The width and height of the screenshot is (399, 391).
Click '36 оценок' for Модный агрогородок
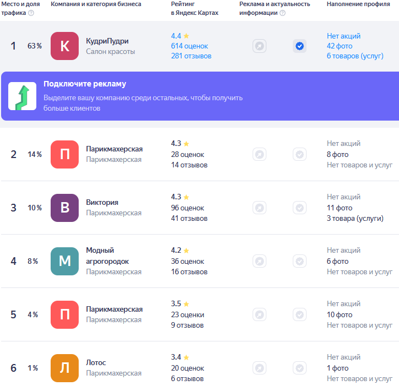tap(188, 262)
